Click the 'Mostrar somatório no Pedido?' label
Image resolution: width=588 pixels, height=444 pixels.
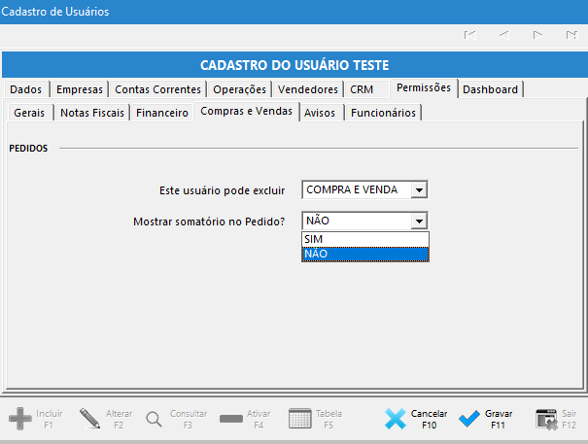point(209,222)
